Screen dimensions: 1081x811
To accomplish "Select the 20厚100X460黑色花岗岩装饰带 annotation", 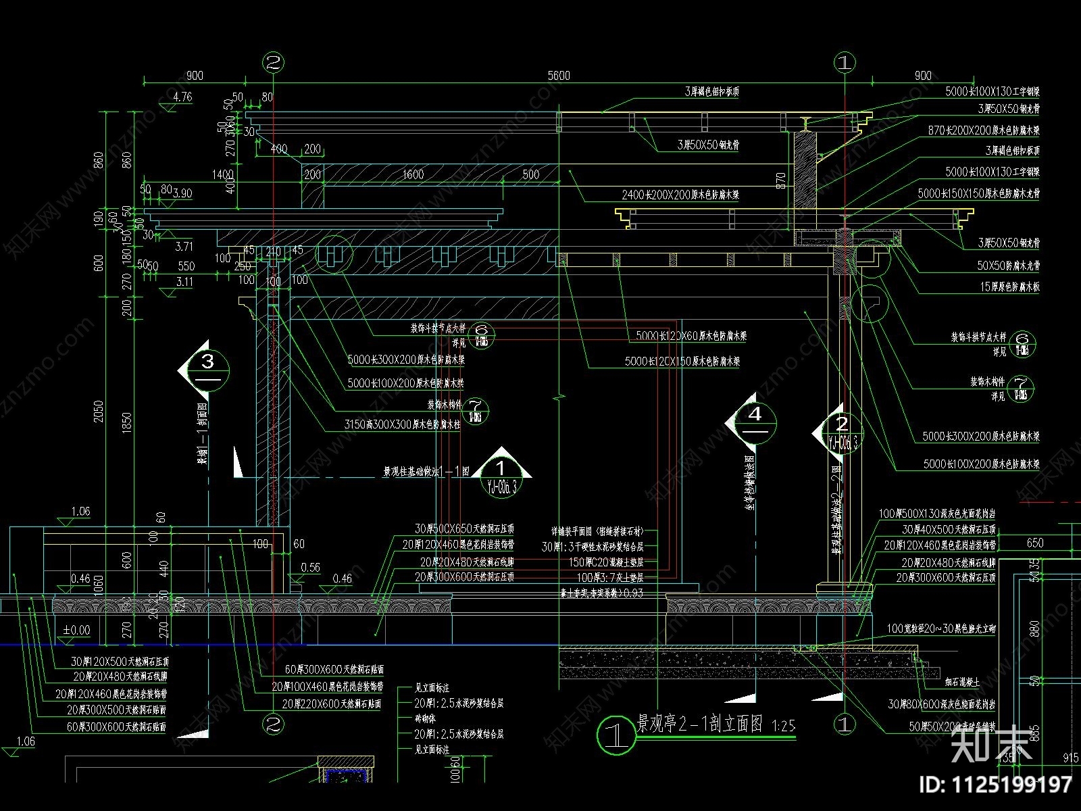I will coord(328,686).
